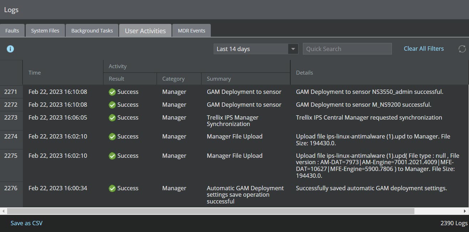The width and height of the screenshot is (469, 232).
Task: Click details mentioning sensor NS3550_admin
Action: [369, 92]
